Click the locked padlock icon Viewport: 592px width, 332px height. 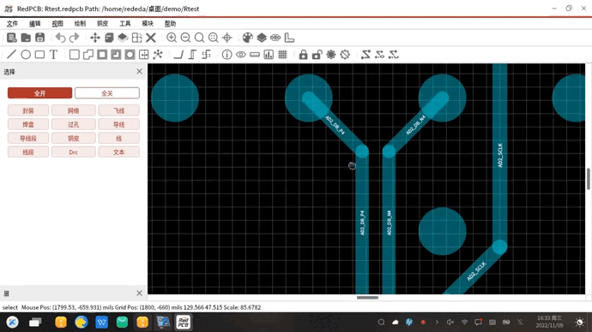tap(303, 55)
